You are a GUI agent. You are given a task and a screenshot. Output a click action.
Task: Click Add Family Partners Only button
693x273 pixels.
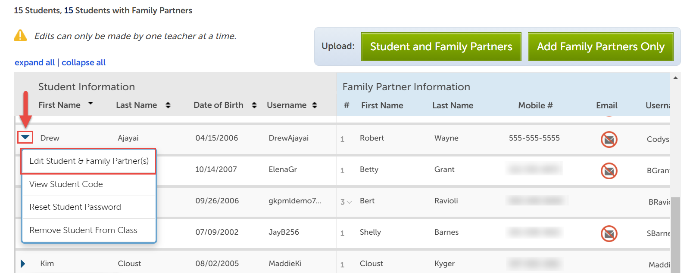point(600,47)
